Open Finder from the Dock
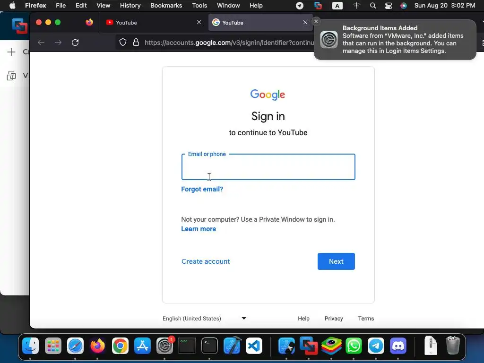 (31, 346)
